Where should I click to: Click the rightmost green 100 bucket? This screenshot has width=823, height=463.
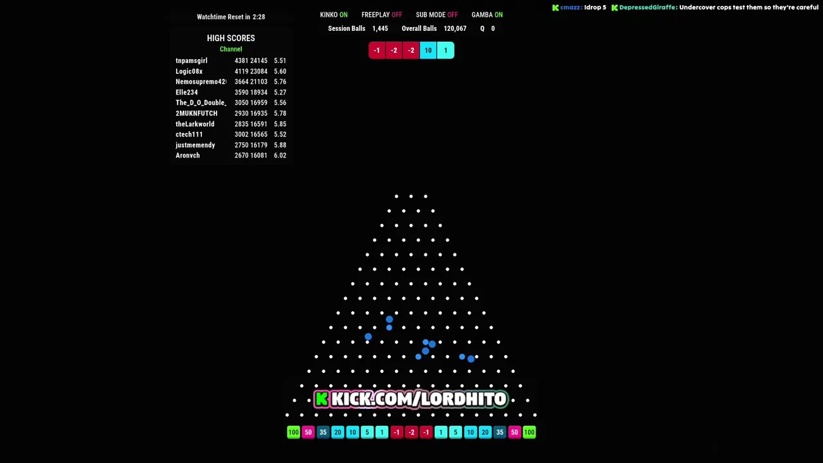tap(529, 432)
